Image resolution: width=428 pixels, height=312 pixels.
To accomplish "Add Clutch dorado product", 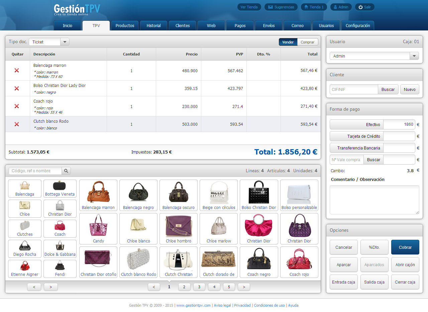I will 219,262.
